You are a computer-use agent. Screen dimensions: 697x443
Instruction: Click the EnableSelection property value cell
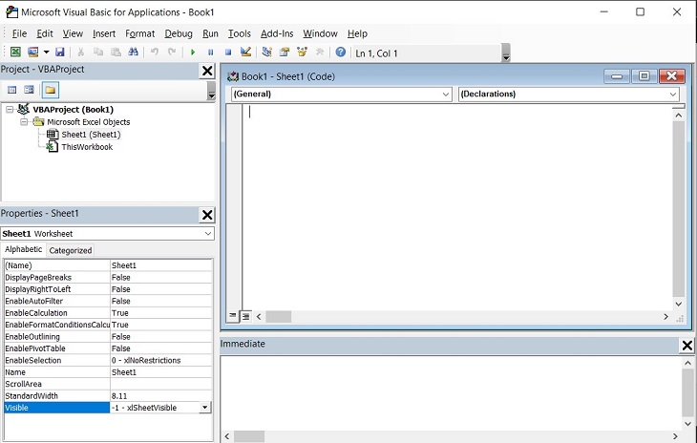tap(161, 360)
